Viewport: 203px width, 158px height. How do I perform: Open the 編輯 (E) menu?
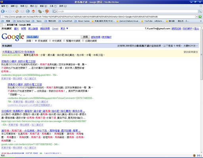[14, 6]
